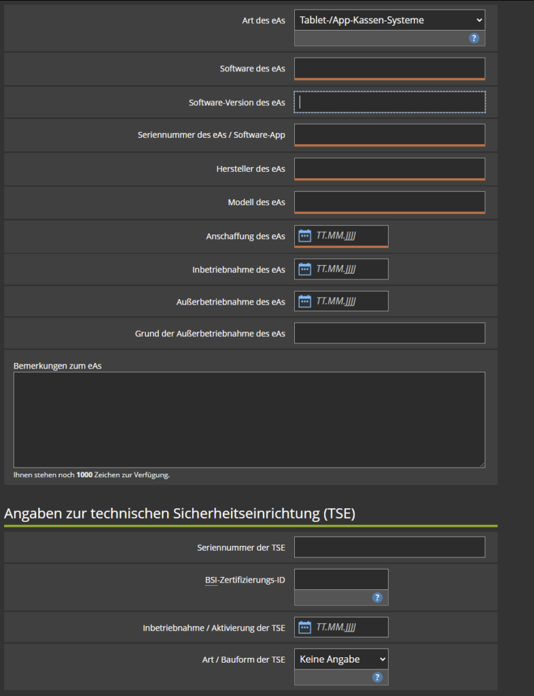Image resolution: width=534 pixels, height=696 pixels.
Task: Click the Grund der Außerbetriebnahme text field
Action: coord(389,333)
